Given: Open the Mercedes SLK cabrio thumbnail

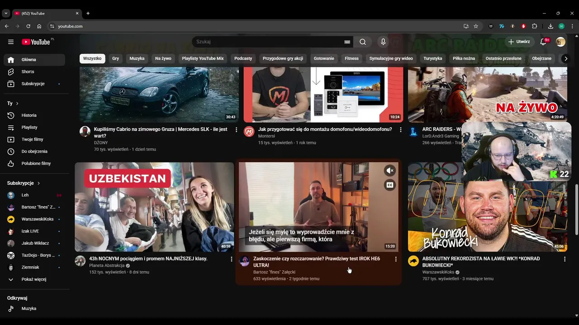Looking at the screenshot, I should tap(159, 94).
